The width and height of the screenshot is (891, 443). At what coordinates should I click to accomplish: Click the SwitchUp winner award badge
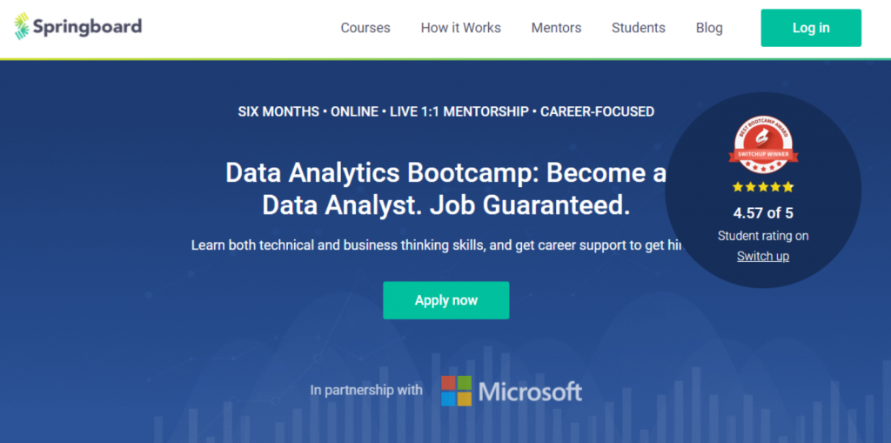[x=763, y=146]
